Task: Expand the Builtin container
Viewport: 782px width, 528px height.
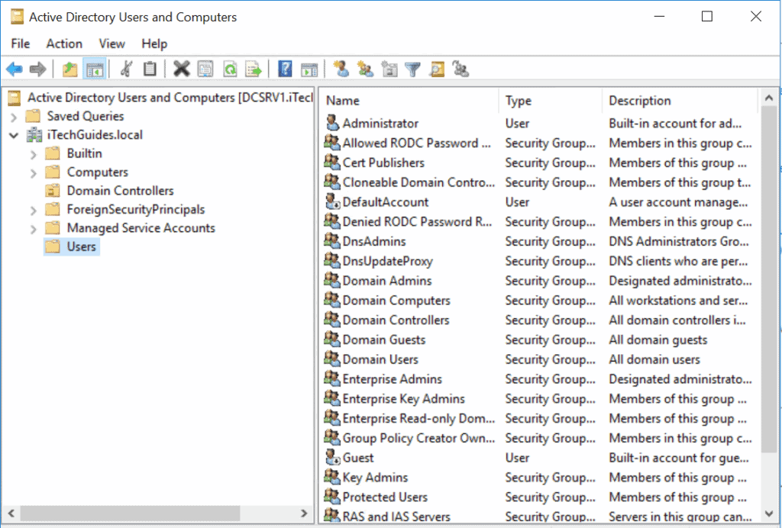Action: click(33, 154)
